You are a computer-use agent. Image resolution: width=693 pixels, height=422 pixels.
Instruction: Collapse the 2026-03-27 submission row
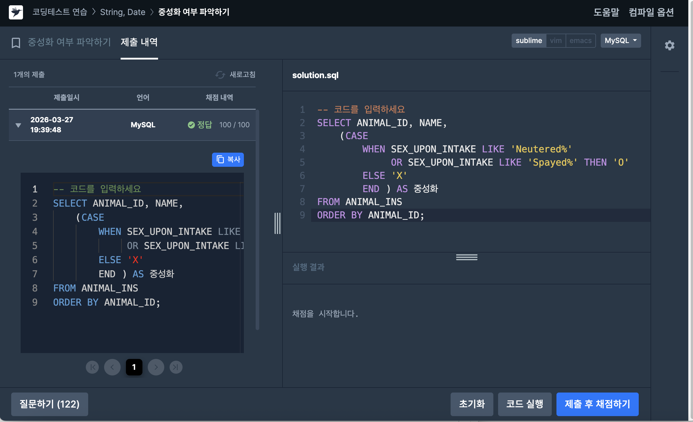click(x=18, y=125)
